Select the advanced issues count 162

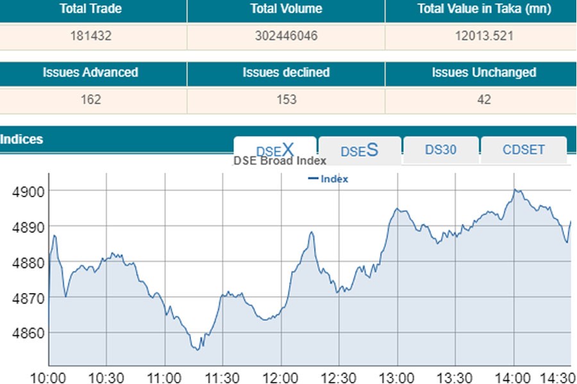[x=90, y=100]
